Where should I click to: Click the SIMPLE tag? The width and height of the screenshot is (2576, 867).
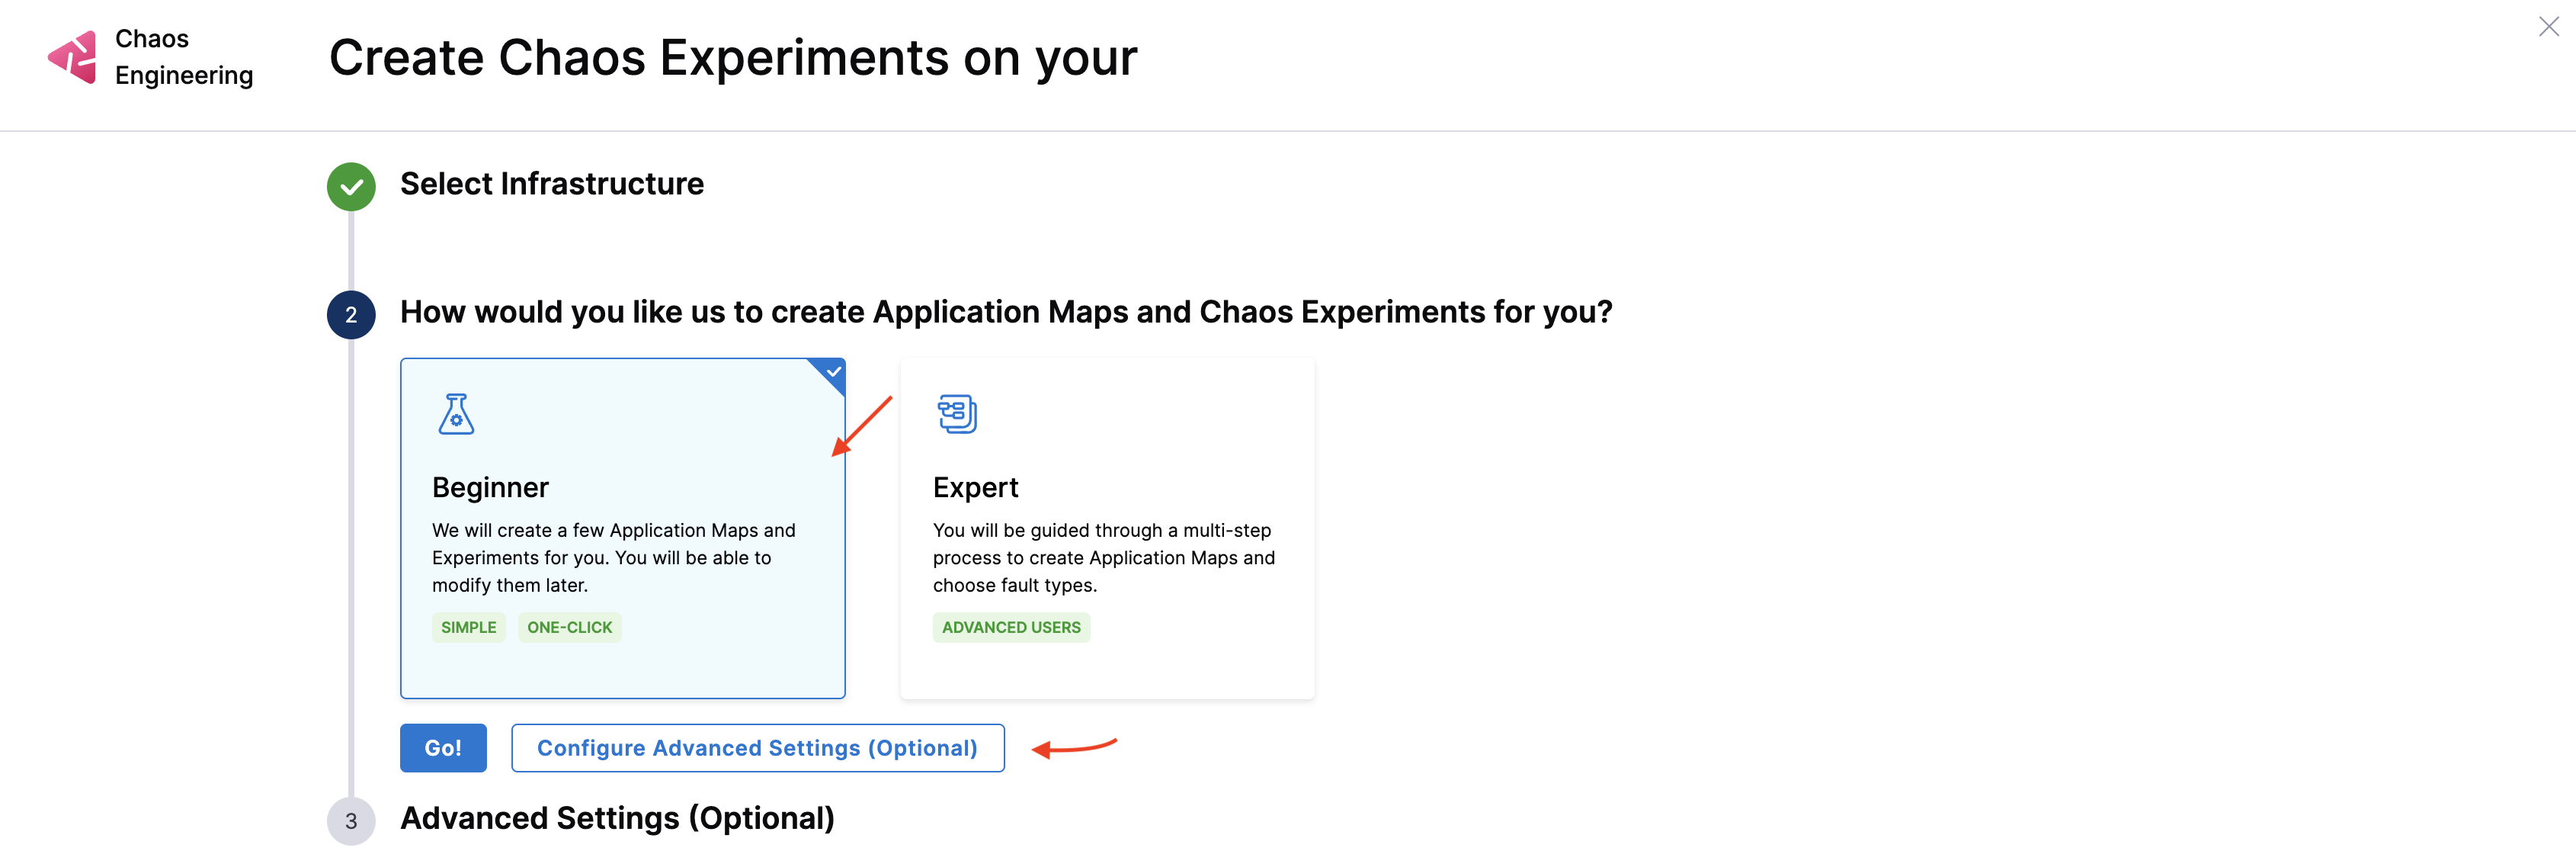[x=468, y=627]
